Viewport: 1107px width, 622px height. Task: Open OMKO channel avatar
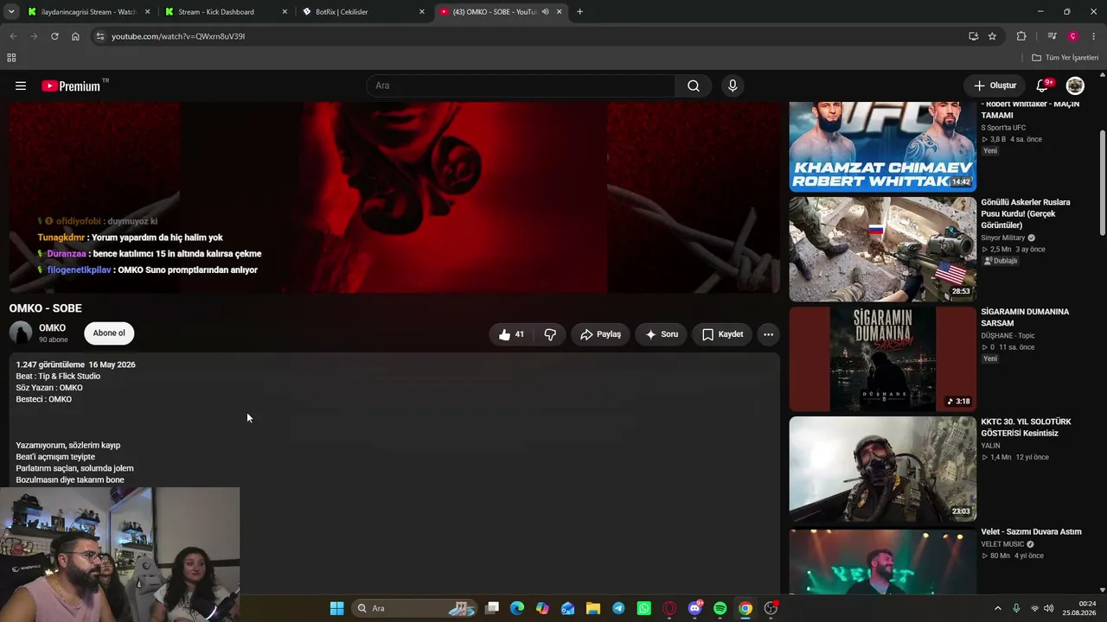(21, 333)
